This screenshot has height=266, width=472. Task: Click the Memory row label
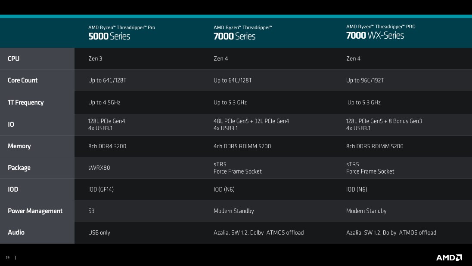coord(19,146)
